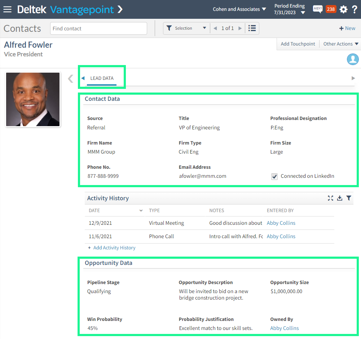Click the Referral source value
361x339 pixels.
(x=96, y=128)
